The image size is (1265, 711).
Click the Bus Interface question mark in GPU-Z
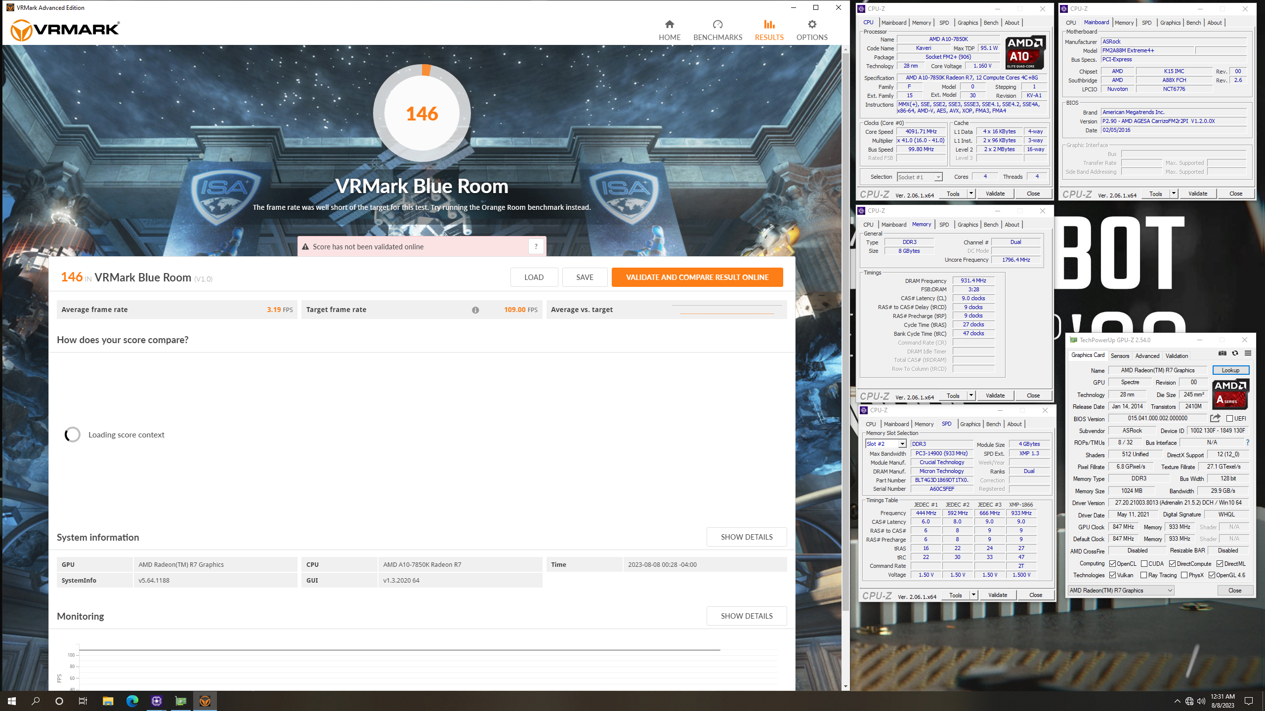coord(1247,442)
